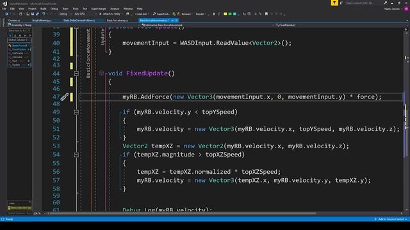Screen dimensions: 410x230
Task: Open the File menu
Action: tap(4, 9)
